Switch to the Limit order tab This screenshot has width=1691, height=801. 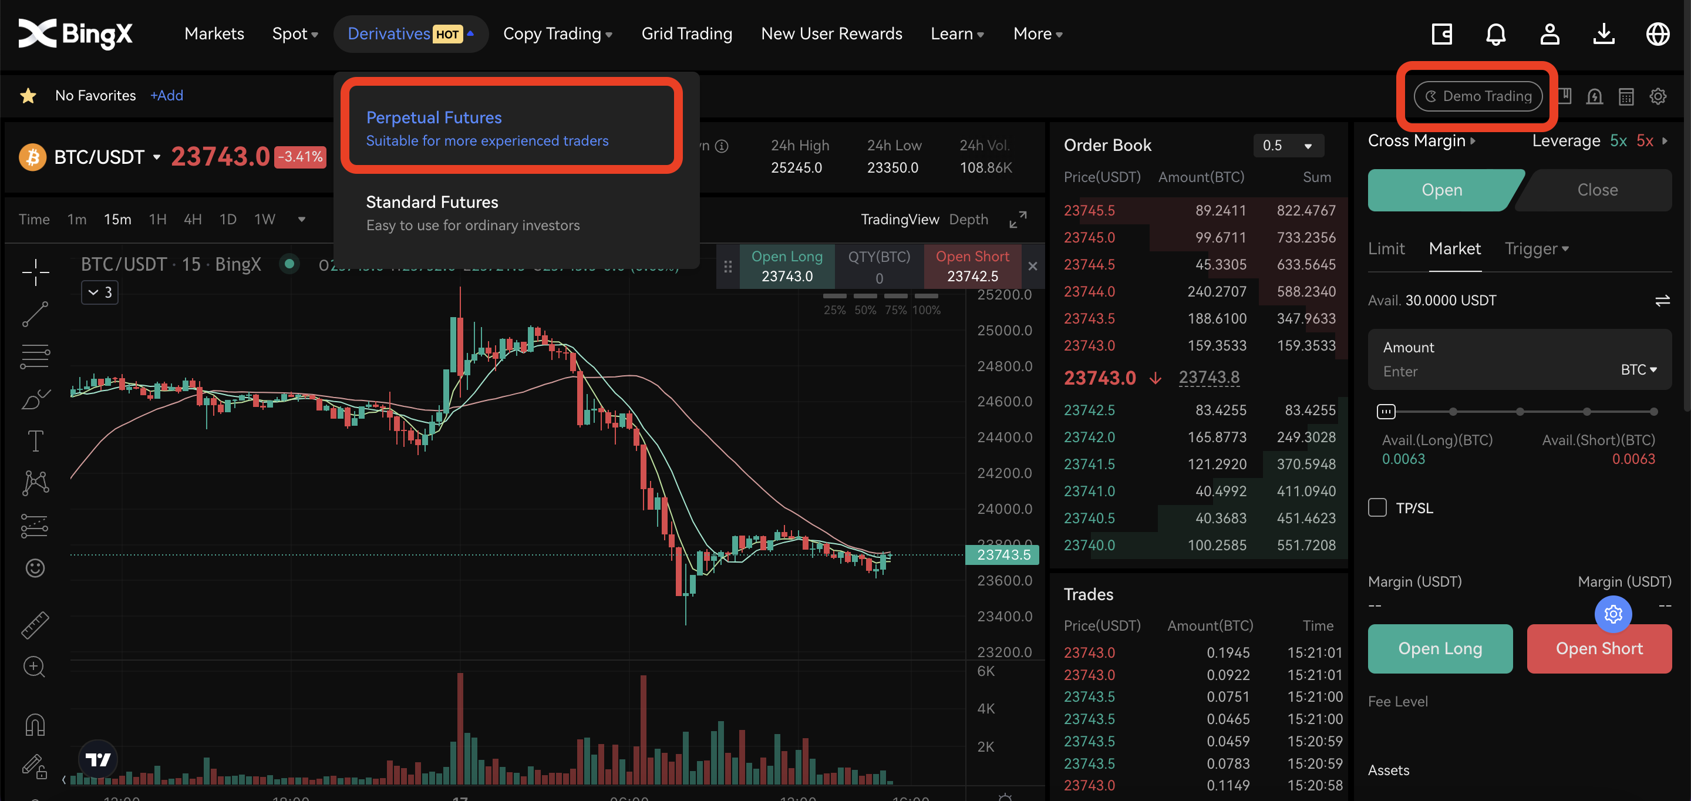[x=1386, y=249]
